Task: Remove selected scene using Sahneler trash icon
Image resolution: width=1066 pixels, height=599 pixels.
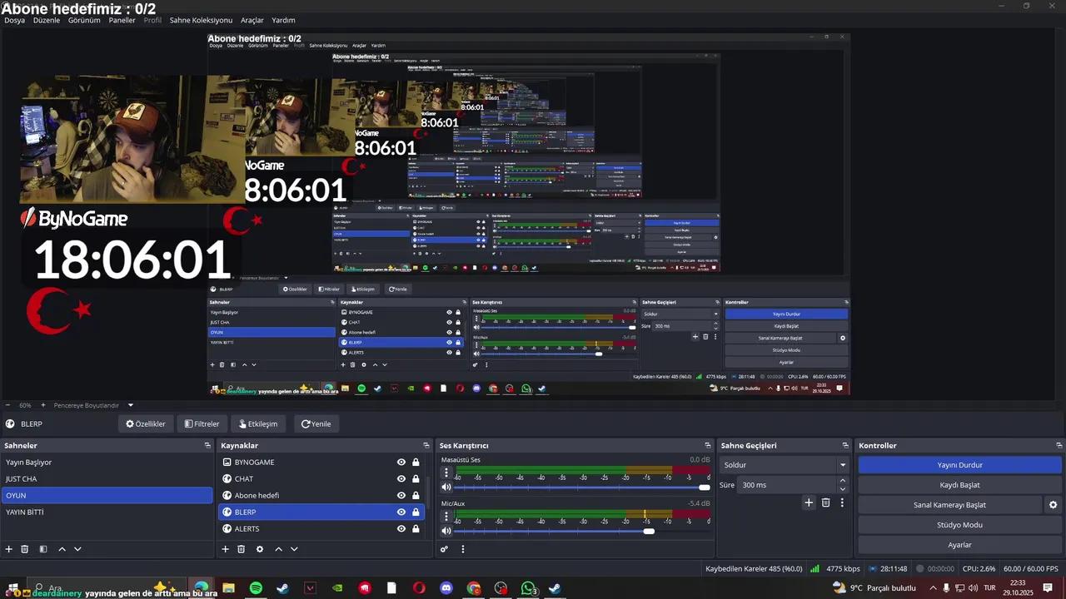Action: point(25,549)
